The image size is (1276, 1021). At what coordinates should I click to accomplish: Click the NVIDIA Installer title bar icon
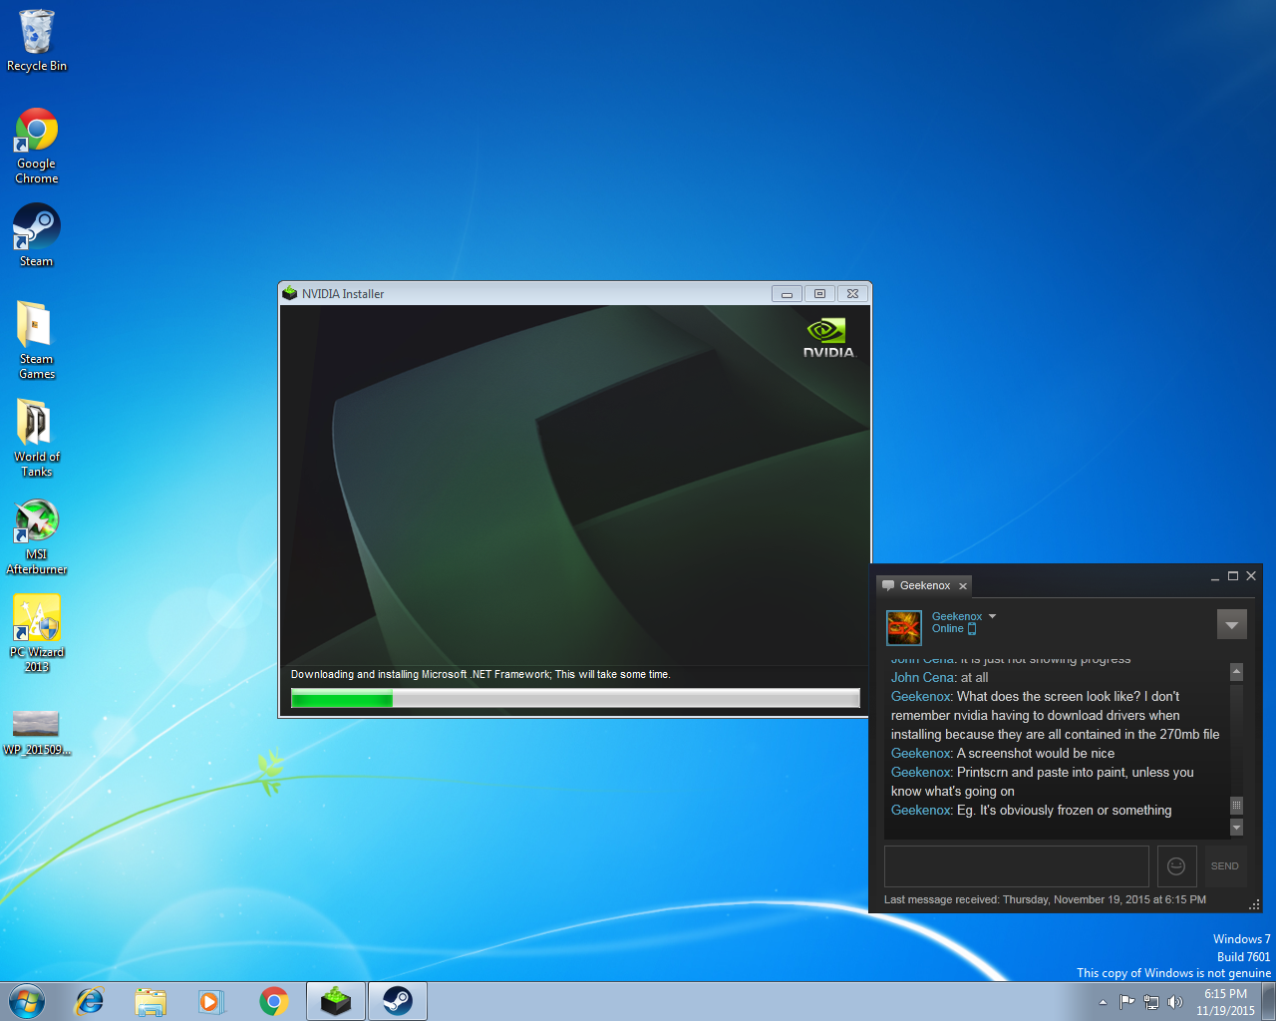click(290, 293)
